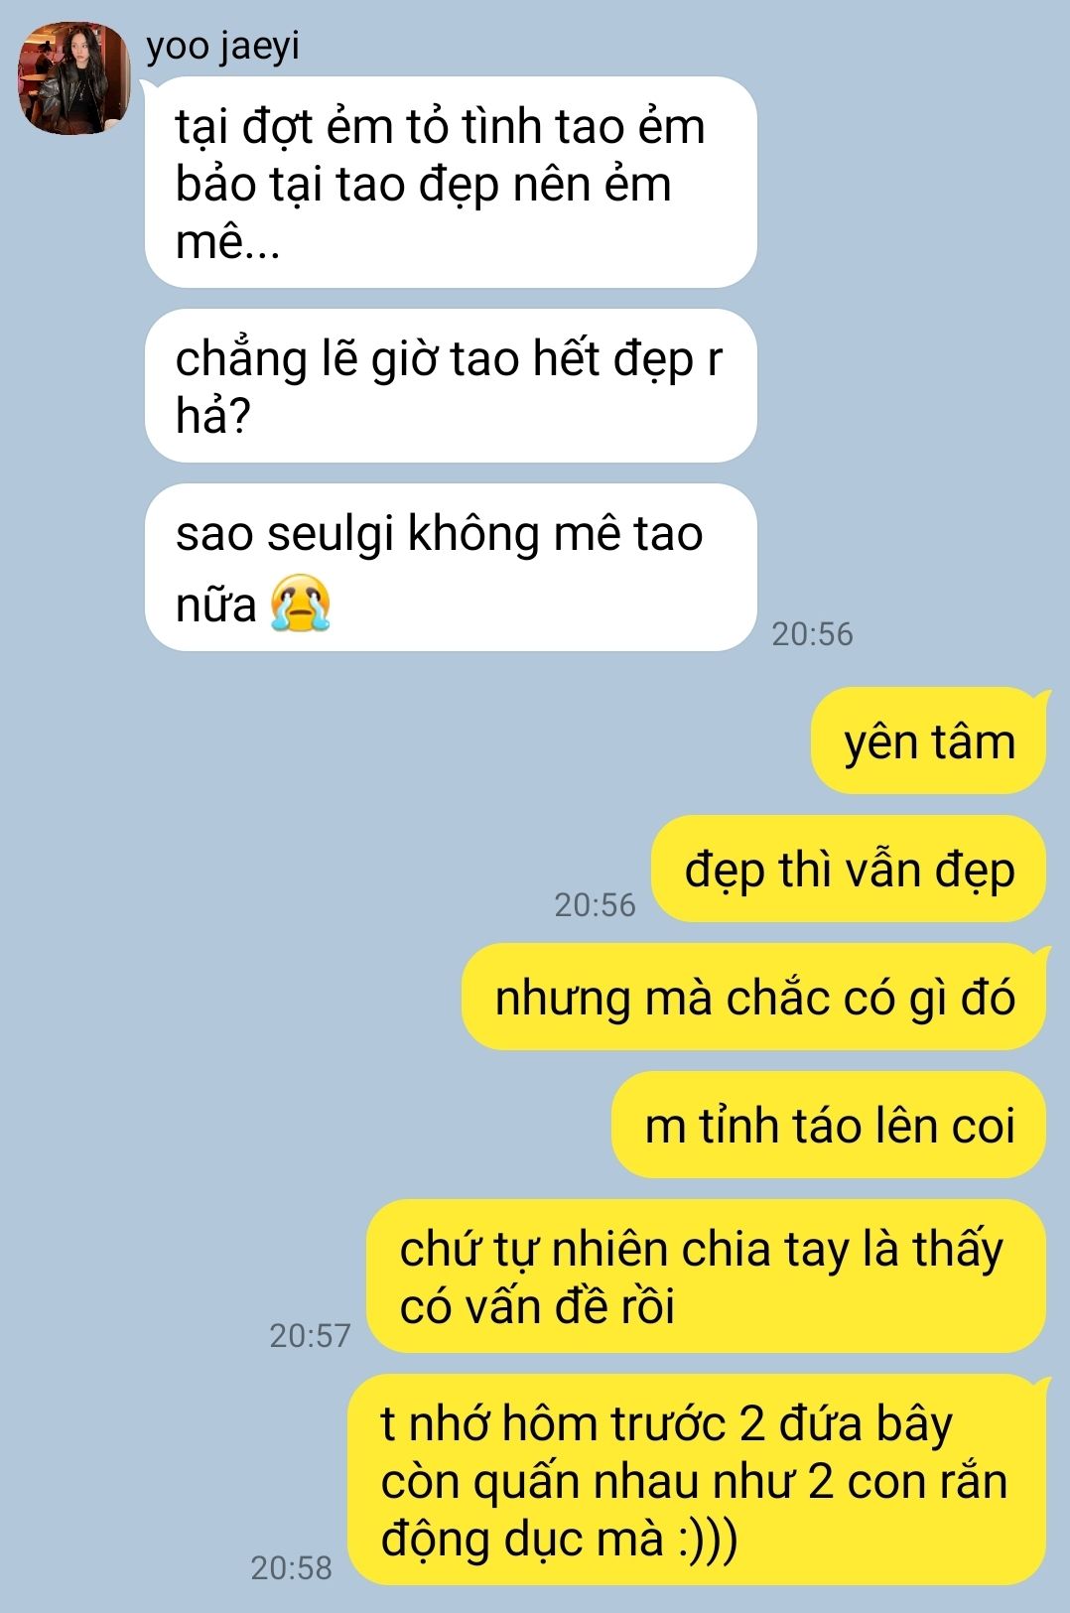Tap the word 'seulgi' in the received message

click(x=332, y=535)
